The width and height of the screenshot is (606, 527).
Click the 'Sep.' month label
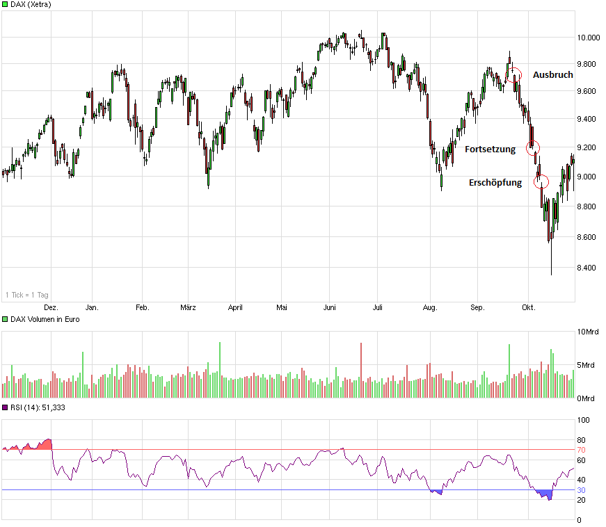tap(477, 308)
